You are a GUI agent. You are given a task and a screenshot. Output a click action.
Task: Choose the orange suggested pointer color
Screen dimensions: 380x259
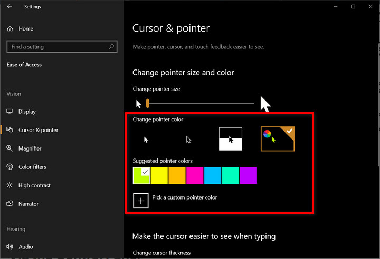[x=177, y=175]
